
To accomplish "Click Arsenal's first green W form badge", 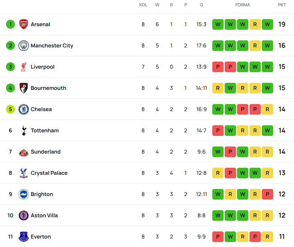I will [218, 24].
